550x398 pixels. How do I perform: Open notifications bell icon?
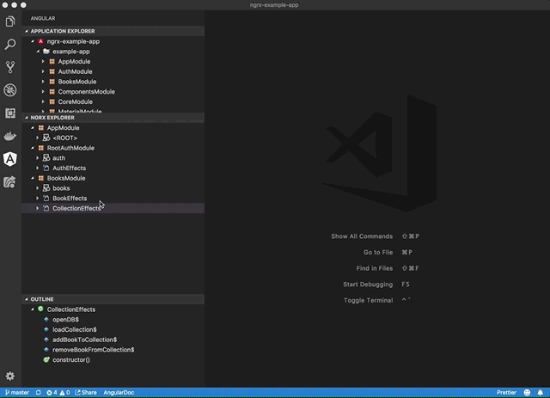pyautogui.click(x=541, y=392)
